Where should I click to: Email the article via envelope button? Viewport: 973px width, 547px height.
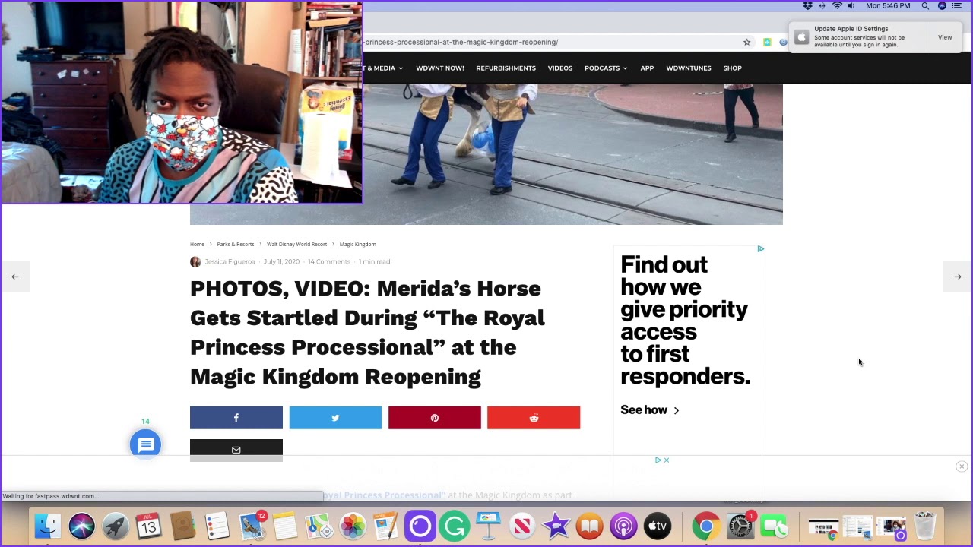236,450
